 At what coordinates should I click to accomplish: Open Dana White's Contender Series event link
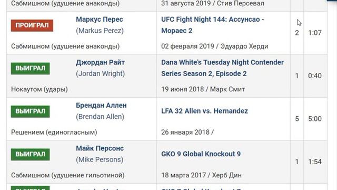coord(222,68)
